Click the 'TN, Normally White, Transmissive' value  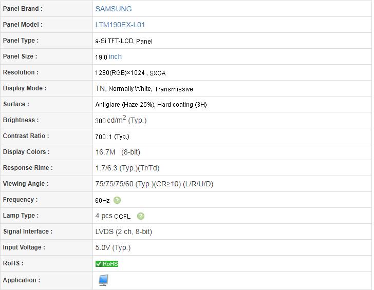[x=144, y=89]
